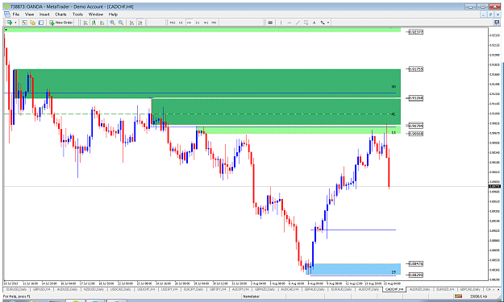This screenshot has width=504, height=302.
Task: Select the cursor tool in line studies toolbar
Action: point(270,23)
